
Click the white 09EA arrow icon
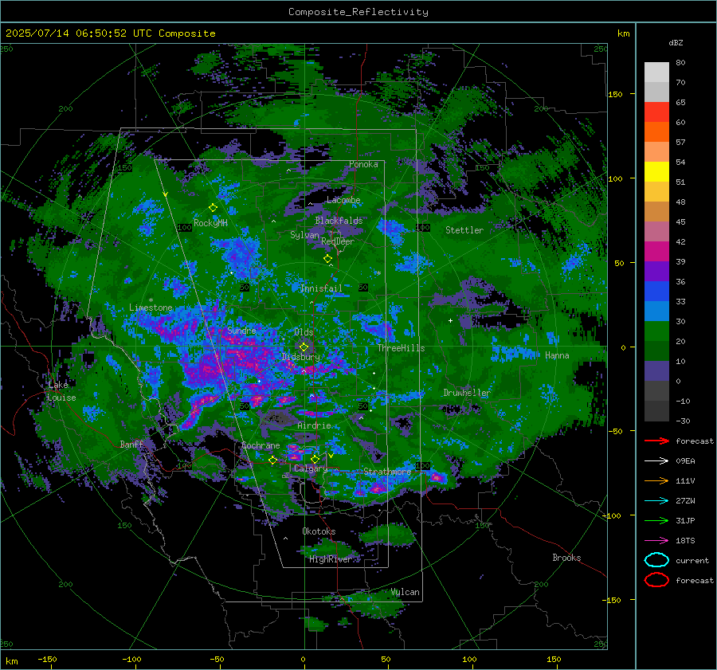[656, 460]
